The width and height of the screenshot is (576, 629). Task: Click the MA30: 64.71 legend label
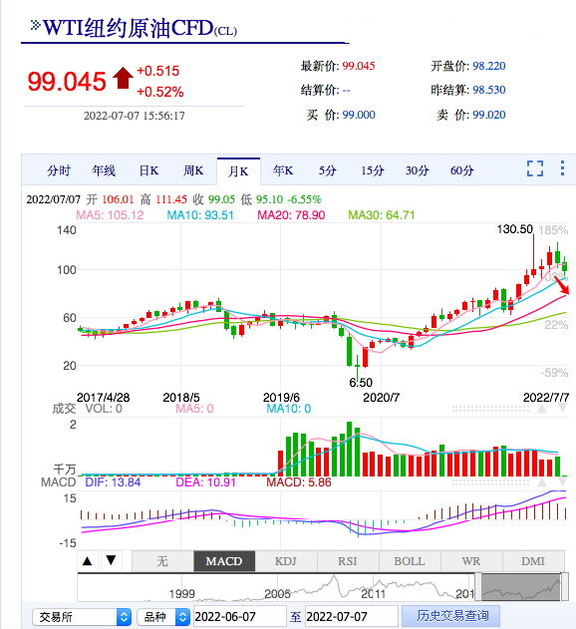pyautogui.click(x=382, y=215)
